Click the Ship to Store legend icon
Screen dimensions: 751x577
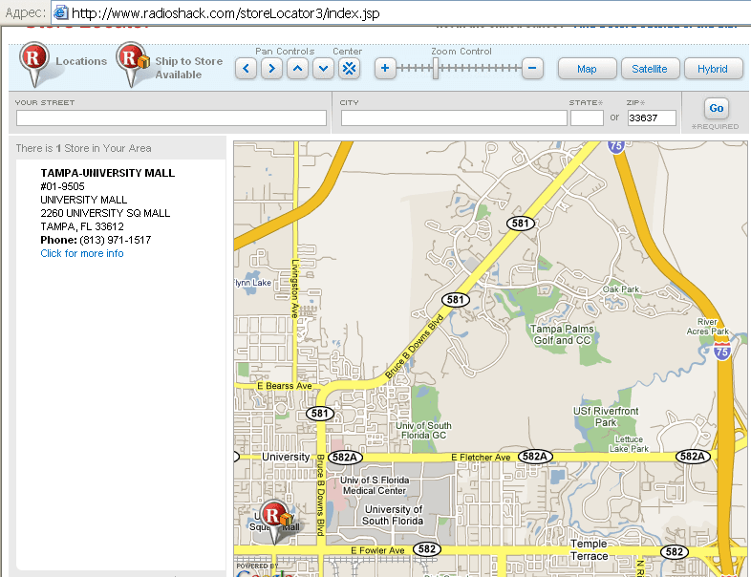[132, 64]
